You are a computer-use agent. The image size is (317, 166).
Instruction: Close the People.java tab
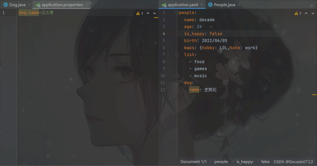click(x=239, y=5)
